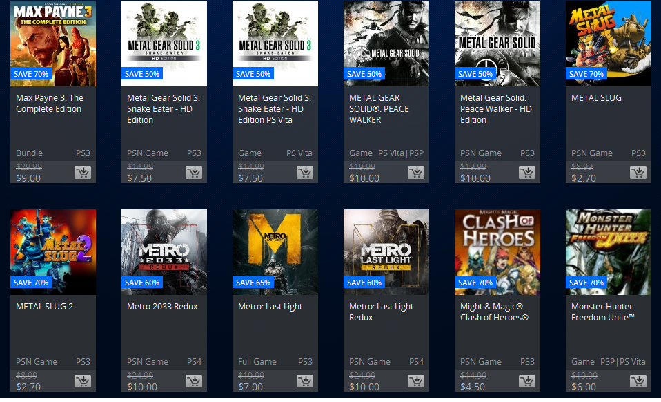Open the Metro 2033 Redux title link
Image resolution: width=661 pixels, height=402 pixels.
tap(162, 307)
